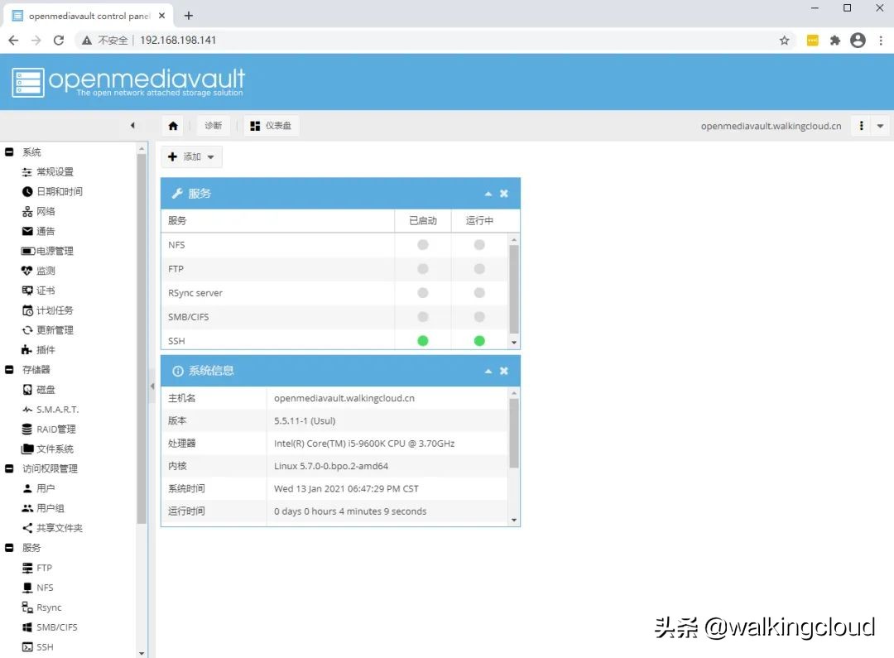The width and height of the screenshot is (894, 658).
Task: Sort by Enabled (已启动) column header
Action: pos(422,221)
